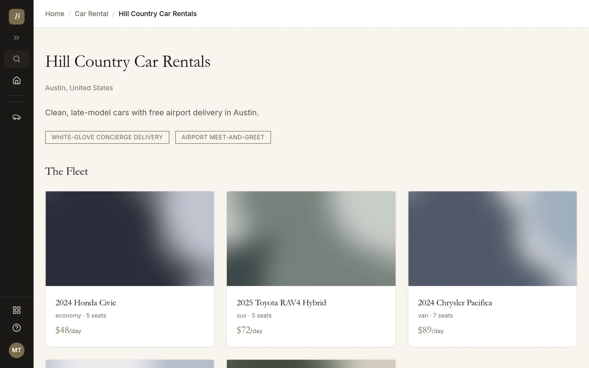Open the 2024 Honda Civic photo

pos(130,238)
